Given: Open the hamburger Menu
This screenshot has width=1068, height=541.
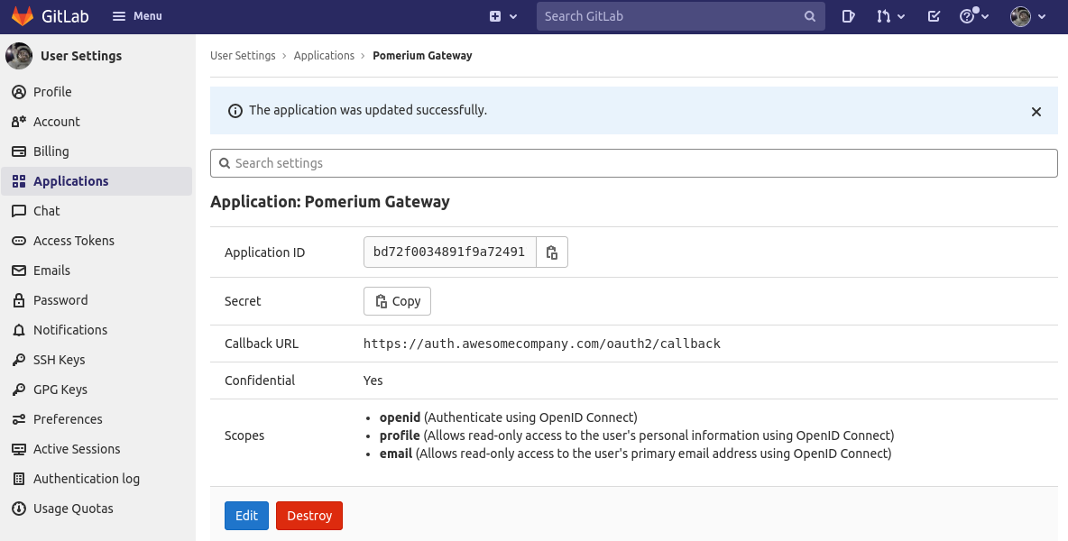Looking at the screenshot, I should tap(137, 16).
